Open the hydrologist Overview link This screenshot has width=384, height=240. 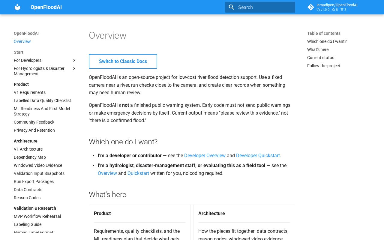[x=107, y=173]
